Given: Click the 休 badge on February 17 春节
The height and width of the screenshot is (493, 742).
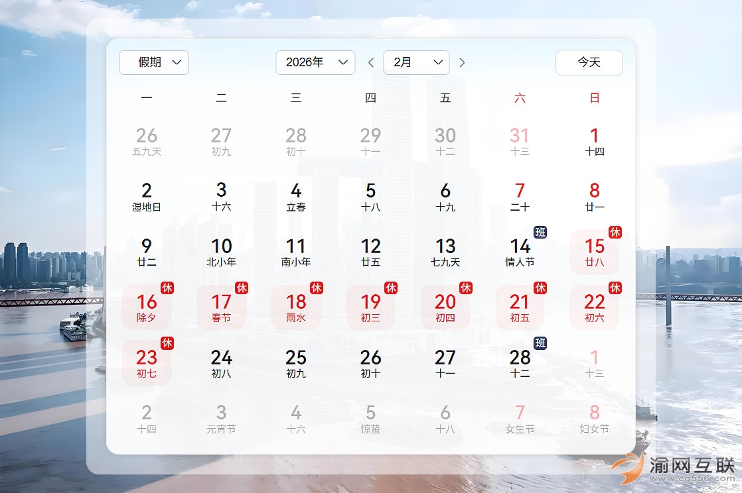Looking at the screenshot, I should tap(242, 288).
